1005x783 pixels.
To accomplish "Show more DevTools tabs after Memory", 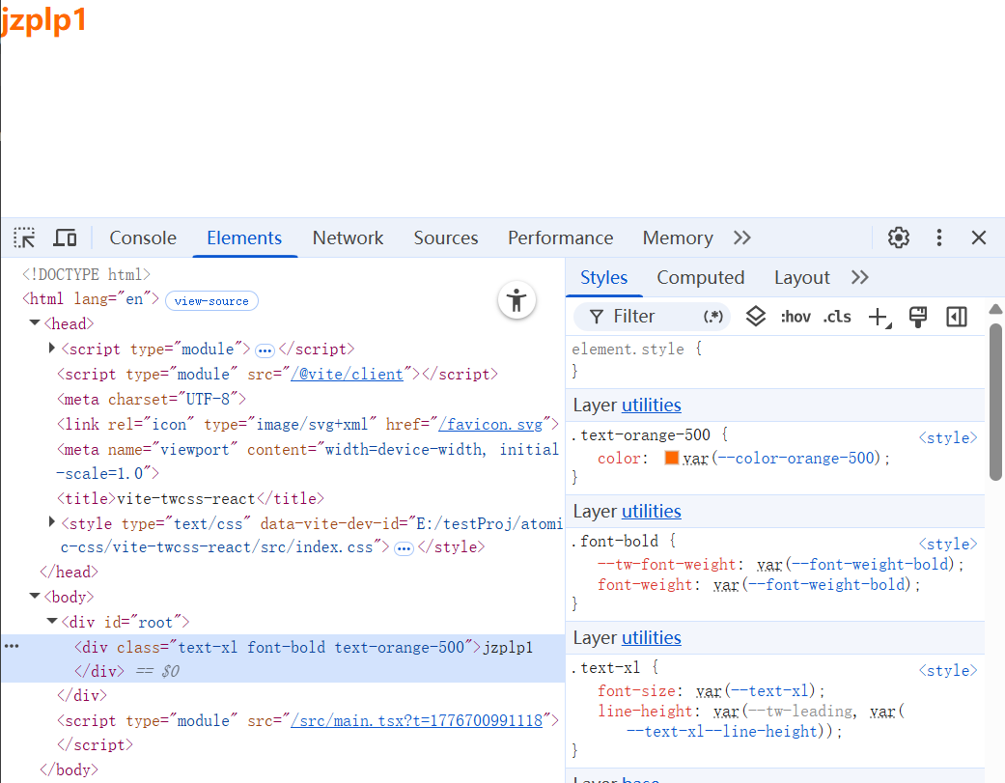I will (x=741, y=238).
